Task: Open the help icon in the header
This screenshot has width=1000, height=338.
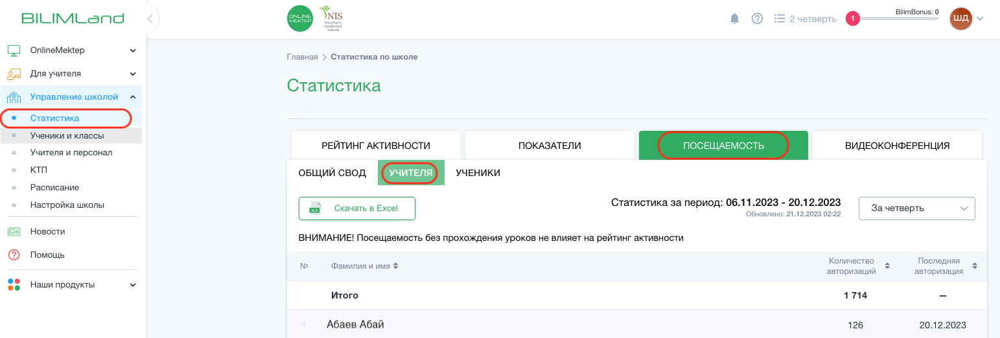Action: click(757, 19)
